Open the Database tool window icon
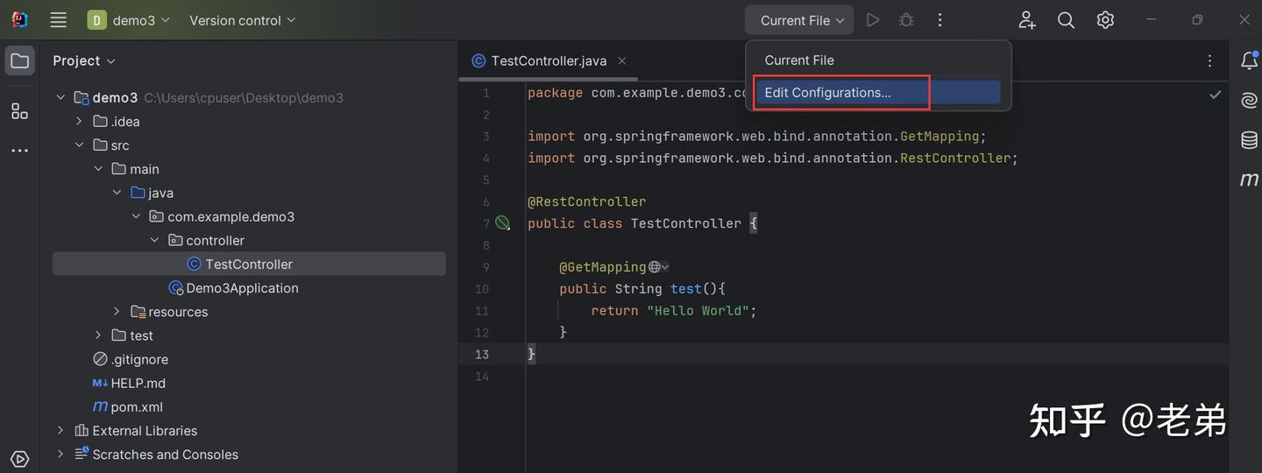The height and width of the screenshot is (473, 1262). 1249,140
